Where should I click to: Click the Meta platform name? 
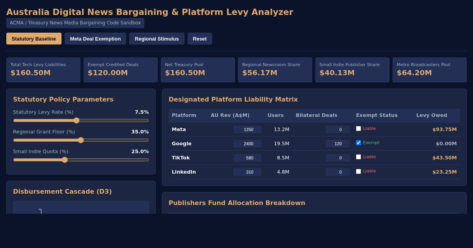click(x=179, y=130)
